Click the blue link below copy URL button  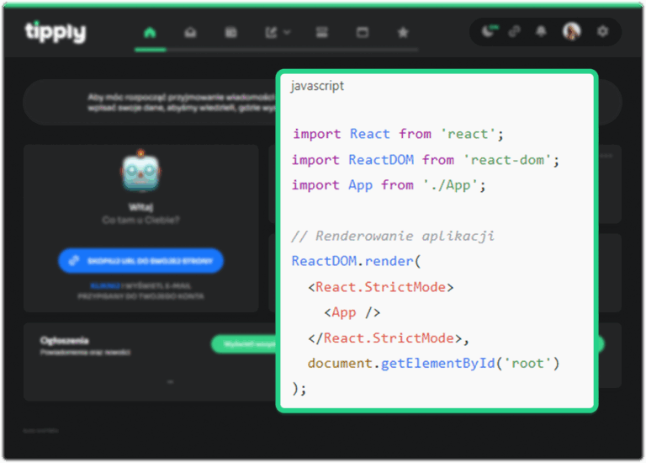pos(105,285)
